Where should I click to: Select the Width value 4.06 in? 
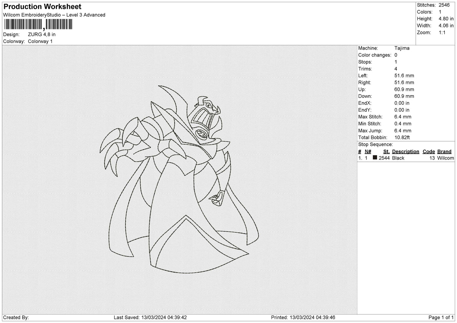click(446, 26)
